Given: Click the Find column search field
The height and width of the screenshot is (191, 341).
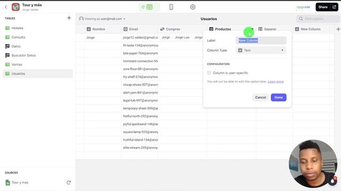Looking at the screenshot, I should click(x=318, y=19).
